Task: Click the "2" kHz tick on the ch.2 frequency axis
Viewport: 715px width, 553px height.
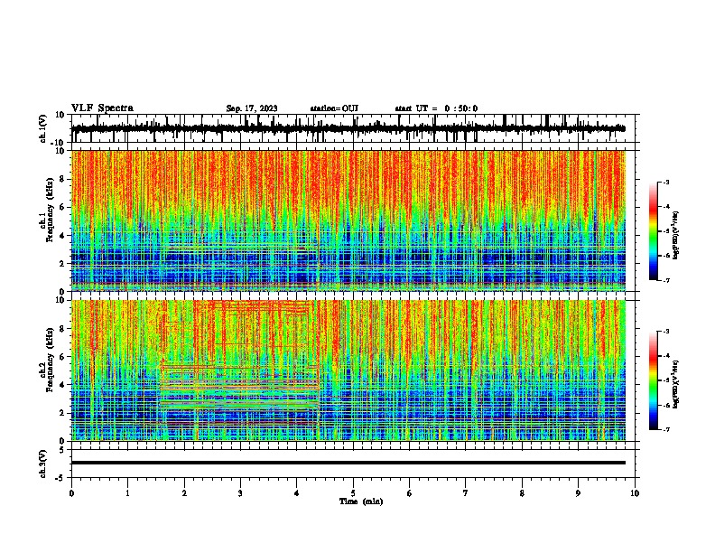Action: pos(63,413)
